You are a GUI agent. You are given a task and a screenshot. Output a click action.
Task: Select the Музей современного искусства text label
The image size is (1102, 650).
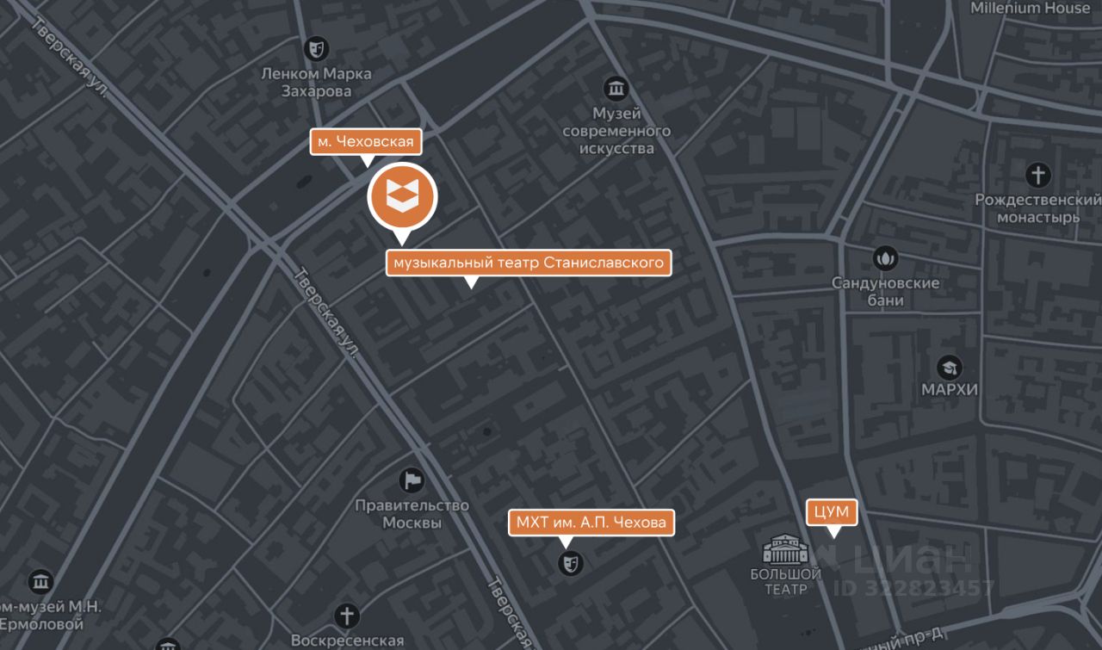tap(616, 131)
